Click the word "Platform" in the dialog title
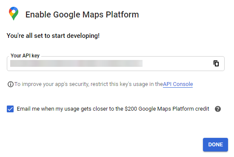This screenshot has height=157, width=234. point(123,14)
